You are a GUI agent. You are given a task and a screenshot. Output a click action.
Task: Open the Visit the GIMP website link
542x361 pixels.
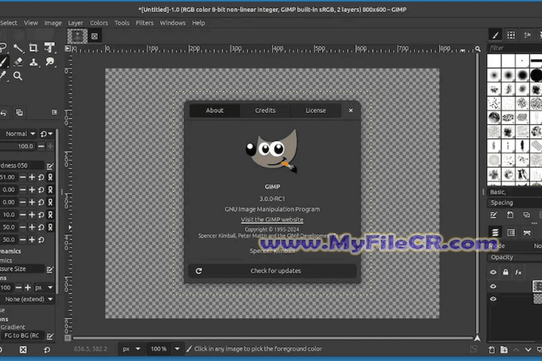(272, 220)
